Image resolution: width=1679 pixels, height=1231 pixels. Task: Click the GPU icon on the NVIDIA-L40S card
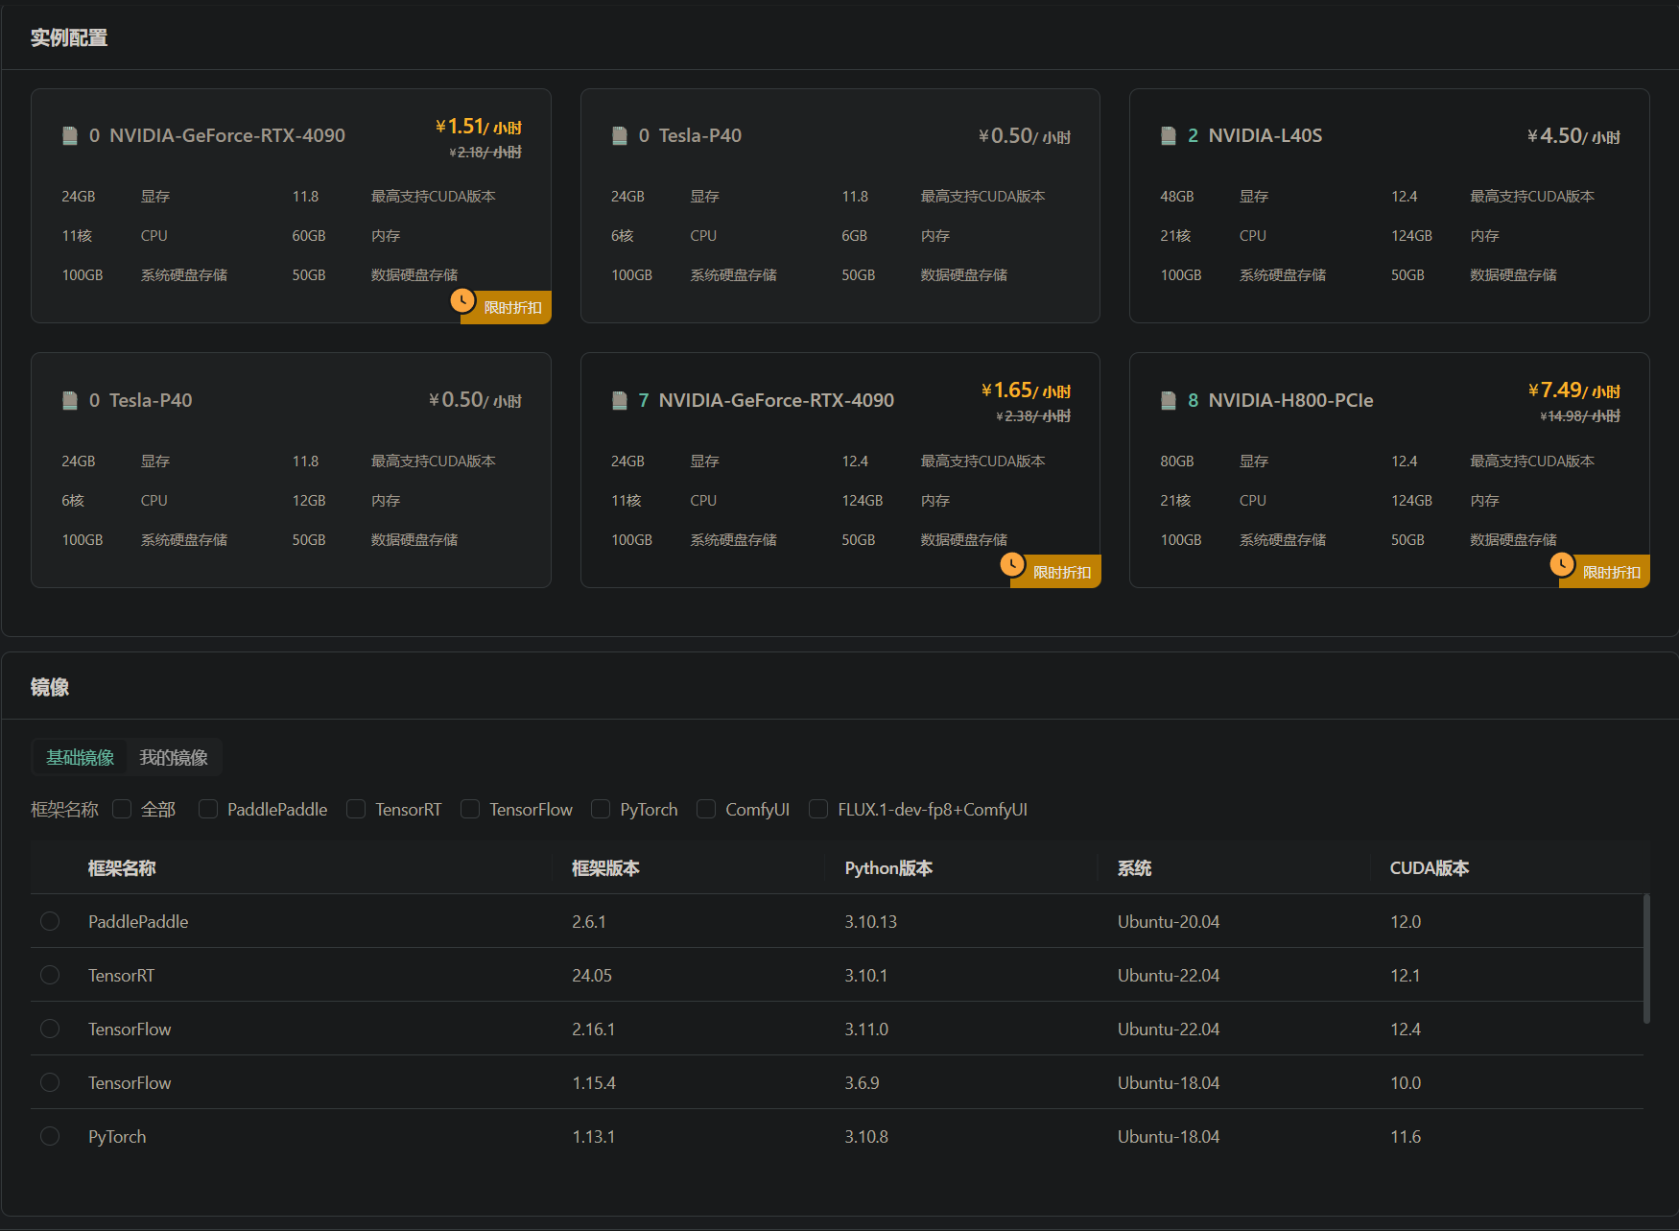pos(1169,135)
